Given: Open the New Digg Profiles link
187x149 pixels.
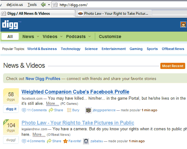Looking at the screenshot, I should click(x=43, y=79).
